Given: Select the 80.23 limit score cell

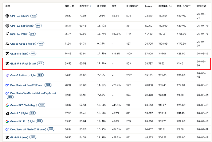Looking at the screenshot, I should (68, 16).
